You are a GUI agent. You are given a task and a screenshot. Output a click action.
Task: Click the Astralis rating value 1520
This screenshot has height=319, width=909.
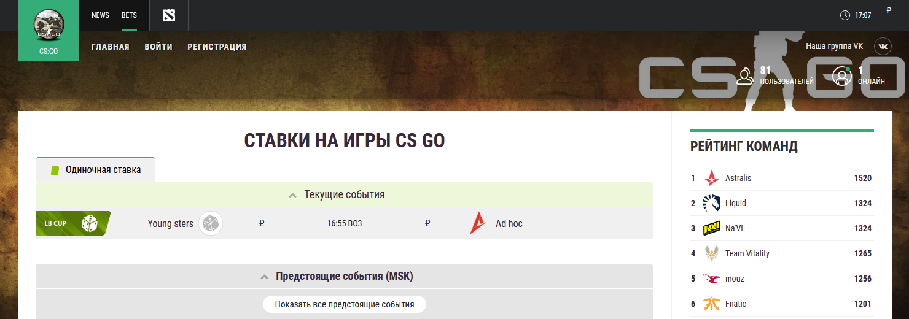(x=863, y=178)
